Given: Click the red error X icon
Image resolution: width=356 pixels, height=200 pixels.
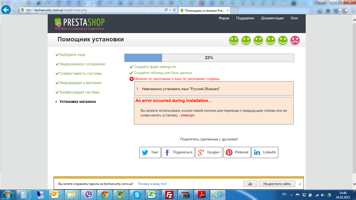Looking at the screenshot, I should click(132, 79).
